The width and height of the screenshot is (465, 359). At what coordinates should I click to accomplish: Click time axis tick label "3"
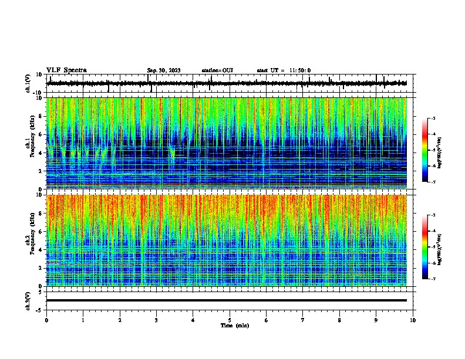pyautogui.click(x=156, y=320)
